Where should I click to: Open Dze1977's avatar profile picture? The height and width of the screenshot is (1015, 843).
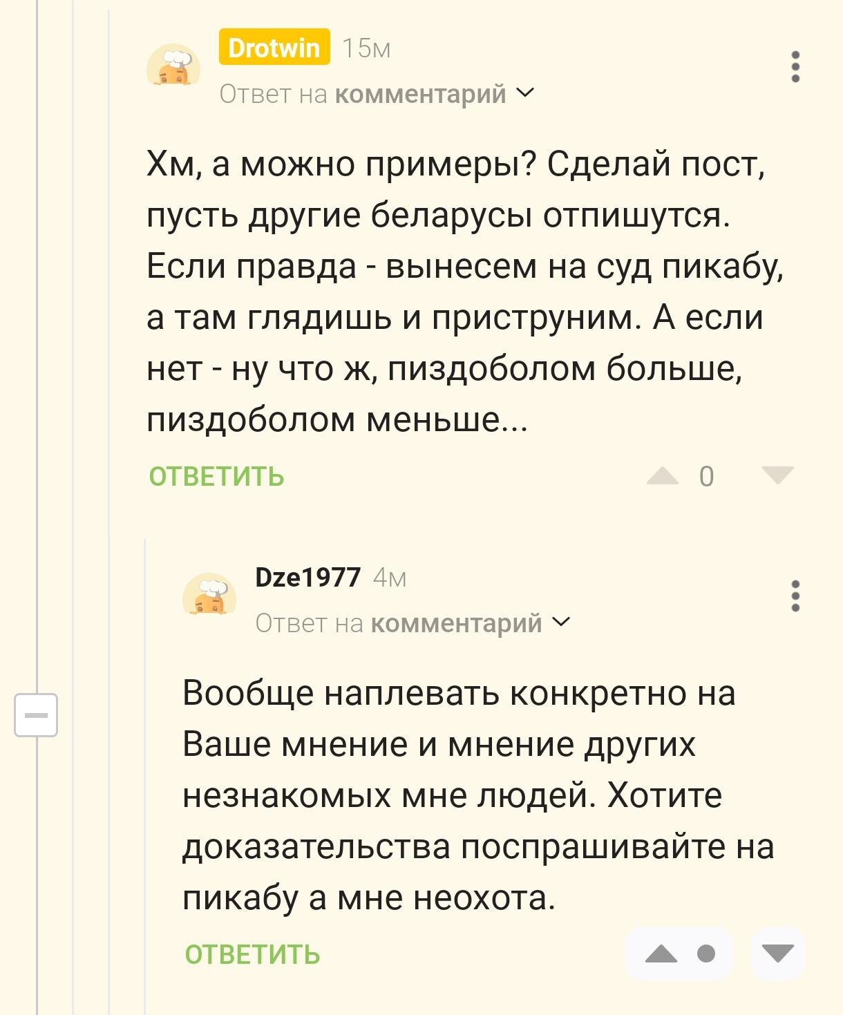209,596
